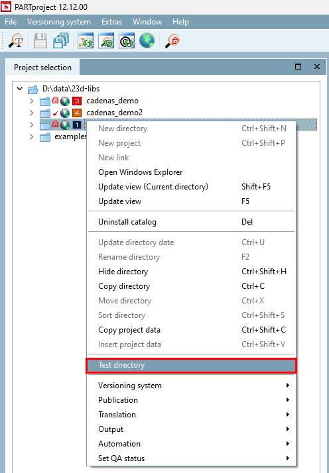Open the Versioning system submenu in the context menu
The height and width of the screenshot is (473, 329).
[x=191, y=386]
